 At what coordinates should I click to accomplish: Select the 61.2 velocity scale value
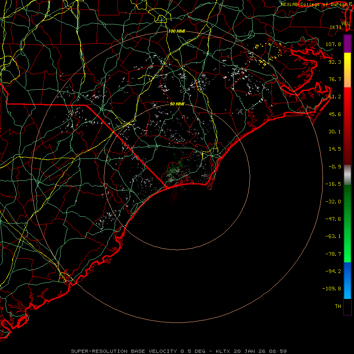pyautogui.click(x=335, y=97)
